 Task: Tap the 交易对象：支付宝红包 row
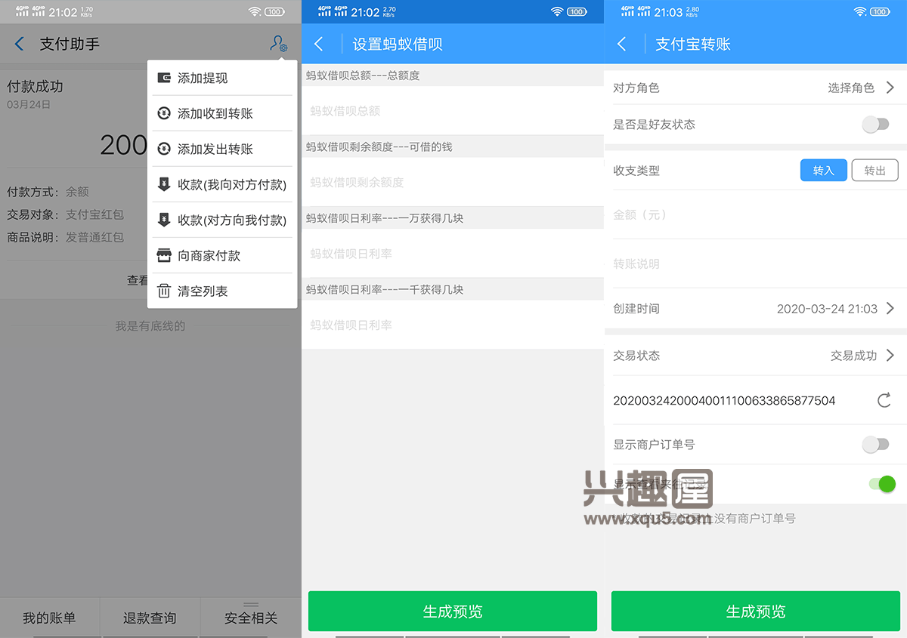[x=65, y=214]
